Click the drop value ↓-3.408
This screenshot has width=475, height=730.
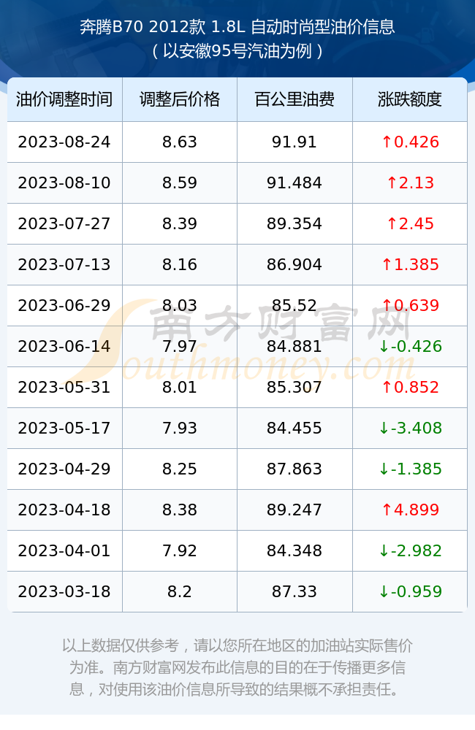410,429
